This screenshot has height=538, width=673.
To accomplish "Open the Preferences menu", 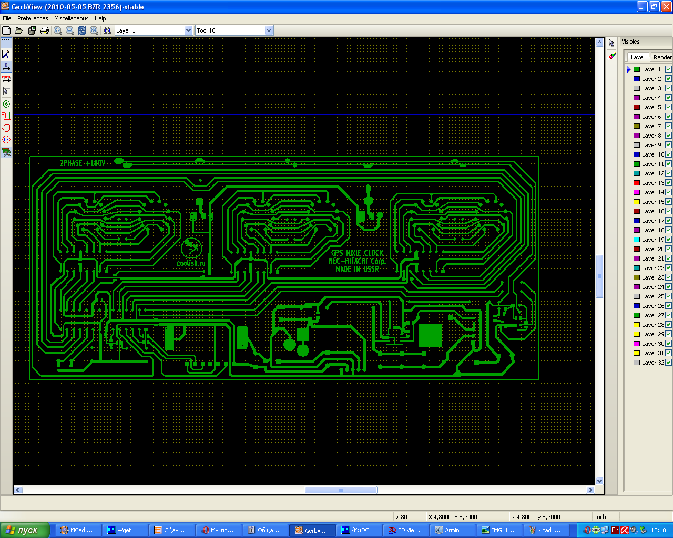I will pos(33,18).
